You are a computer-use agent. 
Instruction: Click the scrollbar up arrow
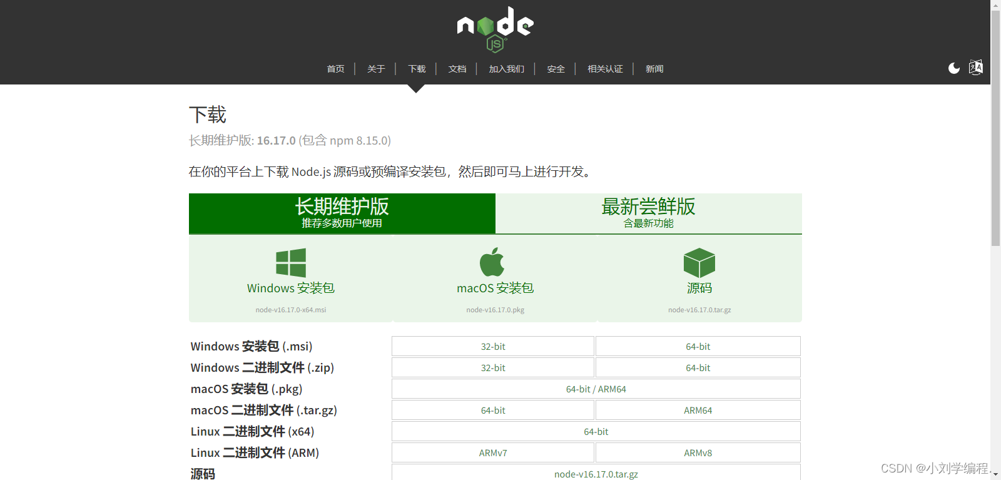coord(995,4)
